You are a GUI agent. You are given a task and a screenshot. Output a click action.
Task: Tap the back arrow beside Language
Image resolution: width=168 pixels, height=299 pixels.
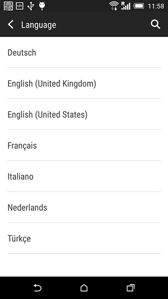tap(11, 25)
